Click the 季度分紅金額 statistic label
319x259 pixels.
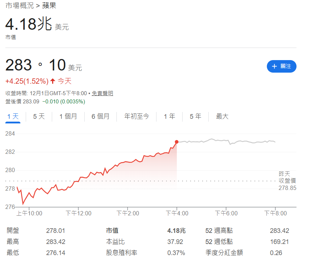pyautogui.click(x=224, y=253)
